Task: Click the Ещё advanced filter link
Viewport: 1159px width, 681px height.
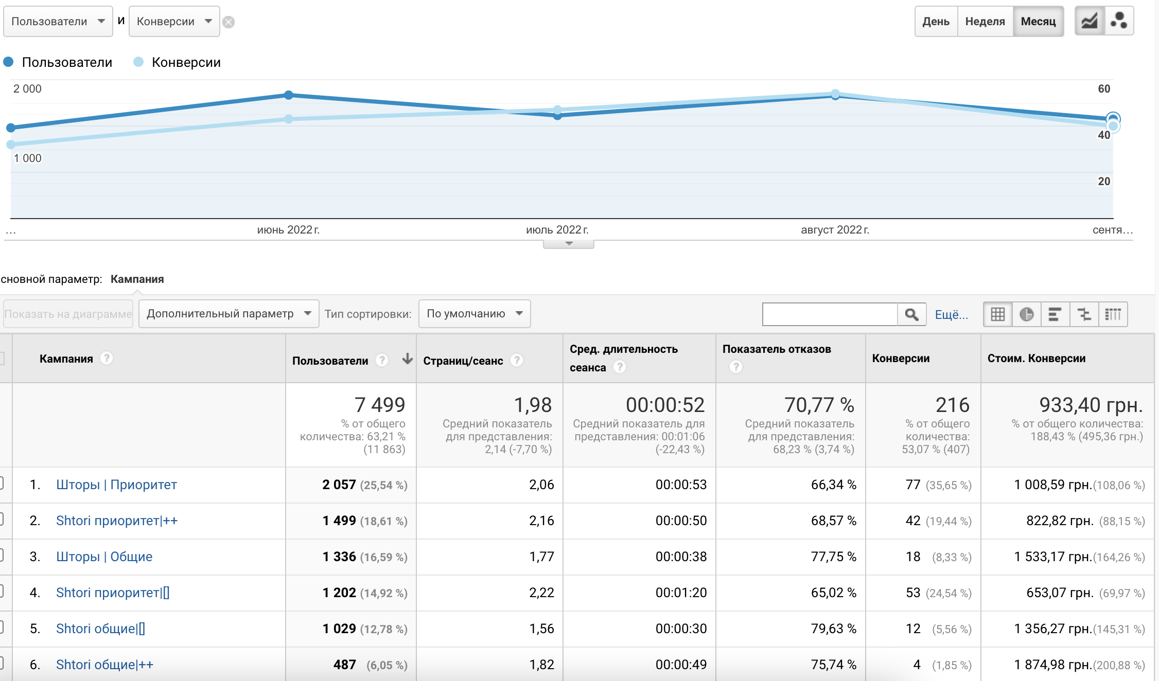Action: (951, 315)
